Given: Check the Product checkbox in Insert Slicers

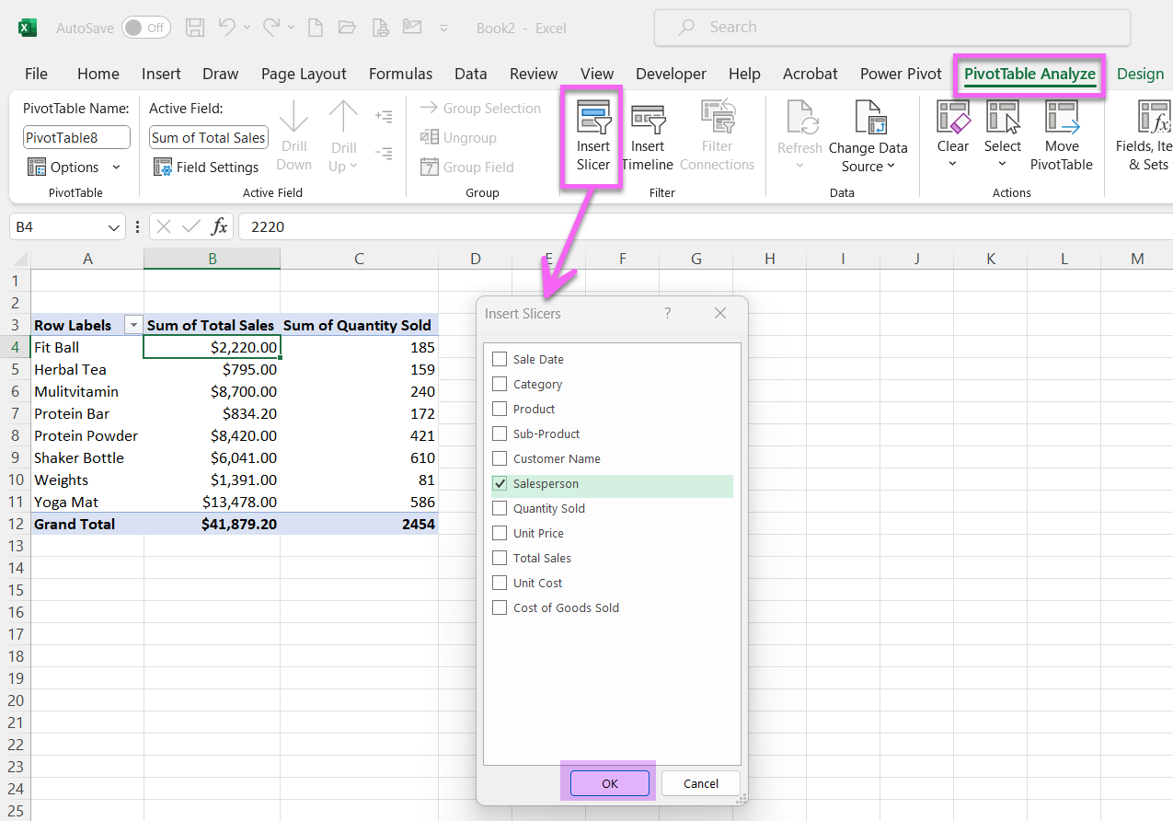Looking at the screenshot, I should pyautogui.click(x=500, y=409).
